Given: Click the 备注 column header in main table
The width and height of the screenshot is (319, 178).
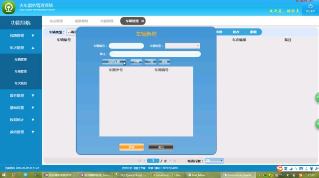Looking at the screenshot, I should [288, 40].
